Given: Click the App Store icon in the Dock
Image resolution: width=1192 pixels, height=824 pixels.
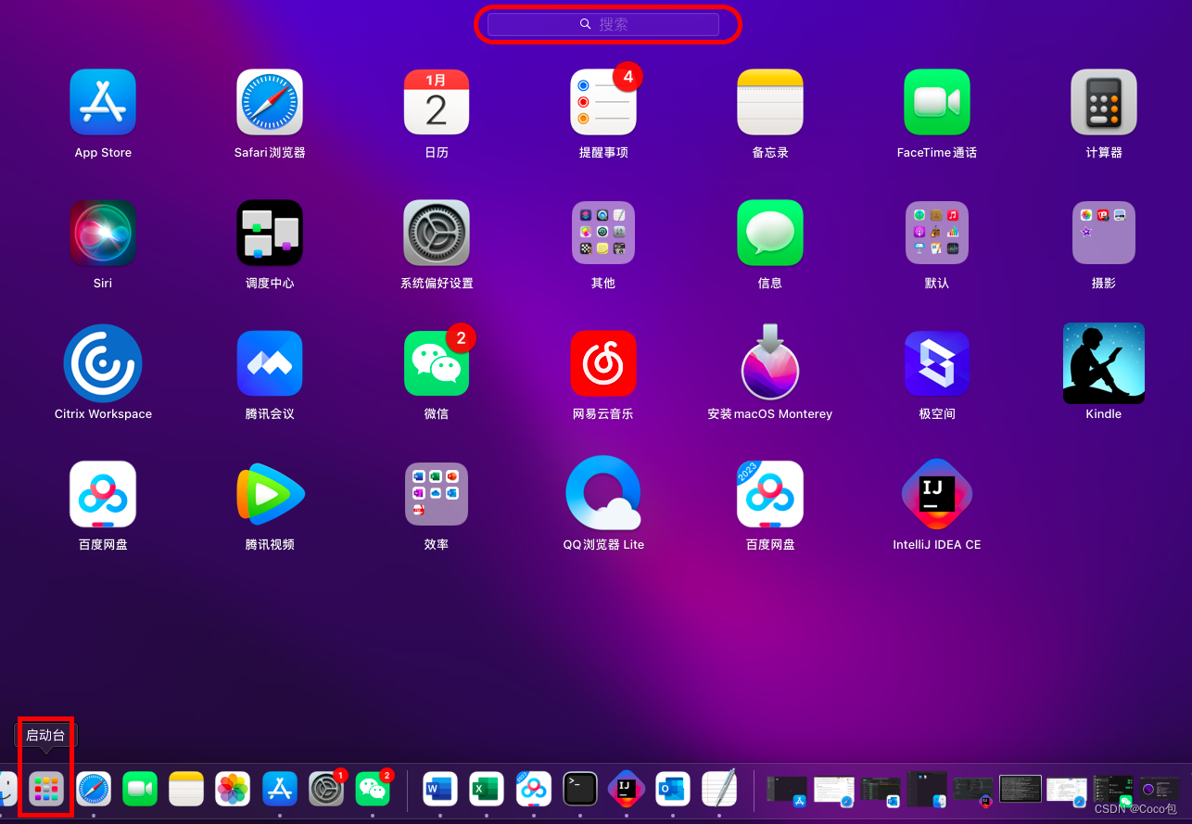Looking at the screenshot, I should point(279,789).
